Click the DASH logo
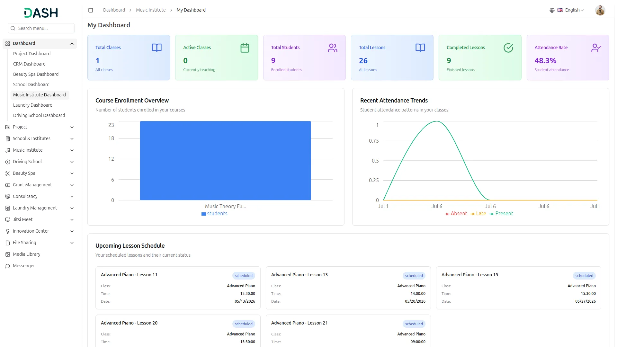 click(x=41, y=13)
